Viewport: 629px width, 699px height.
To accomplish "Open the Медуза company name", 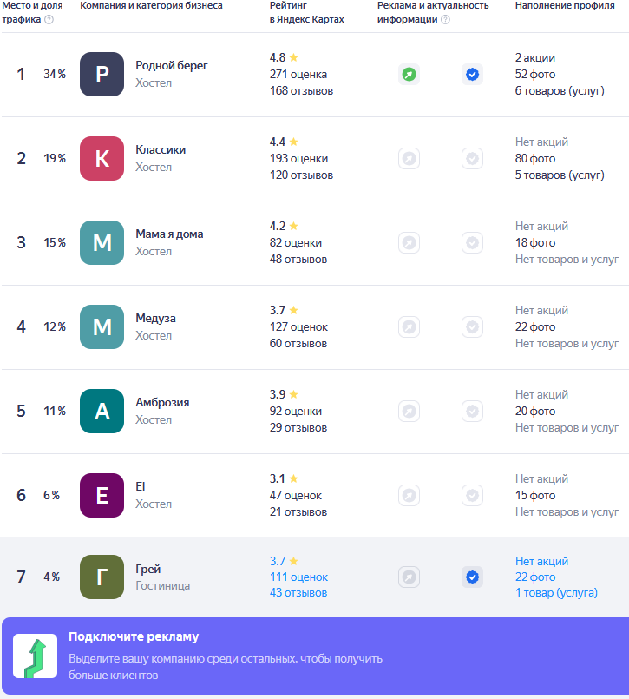I will point(155,319).
